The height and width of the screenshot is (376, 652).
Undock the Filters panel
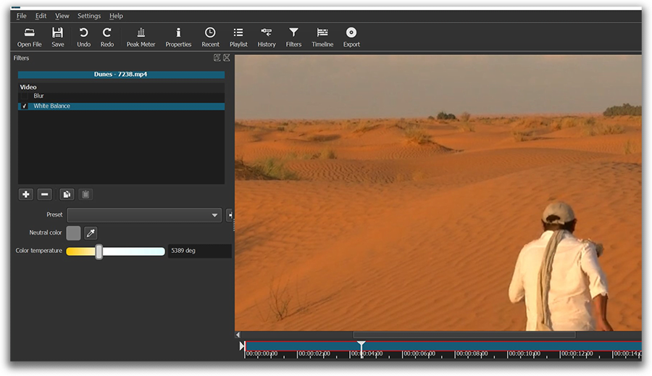tap(217, 58)
